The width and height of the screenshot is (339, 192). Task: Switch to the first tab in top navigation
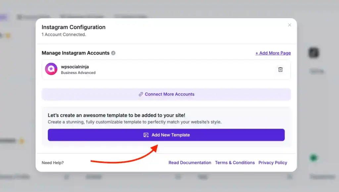(35, 17)
